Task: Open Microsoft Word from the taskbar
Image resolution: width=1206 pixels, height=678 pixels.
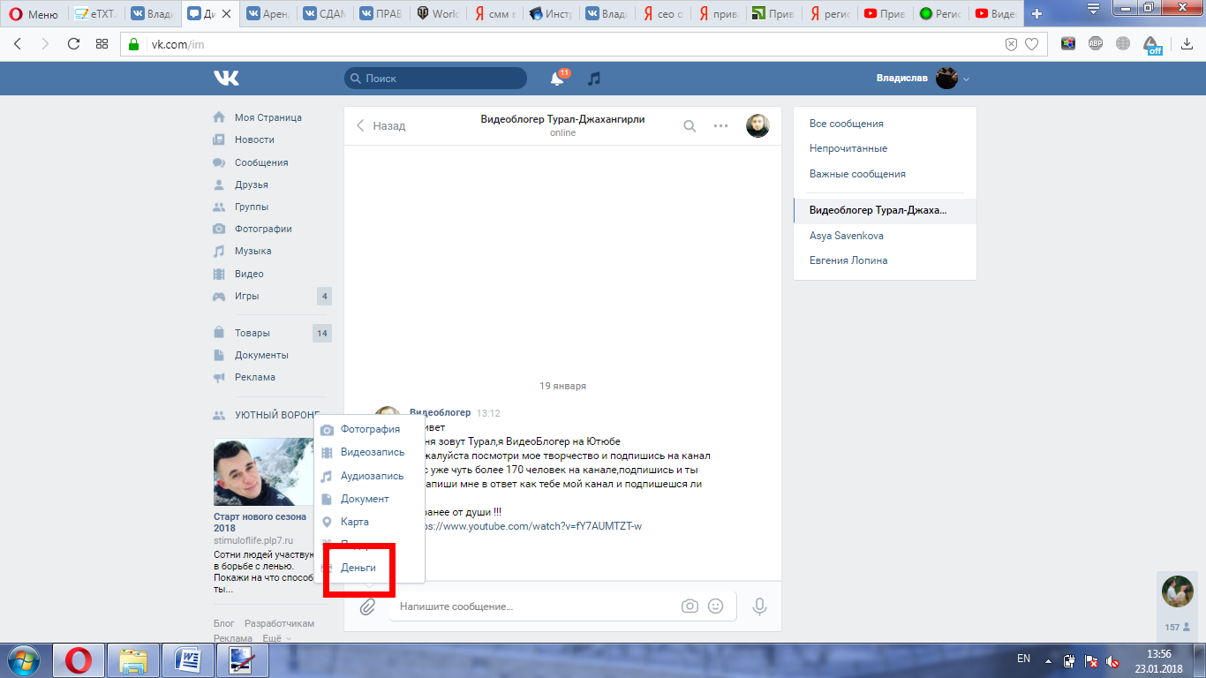Action: point(189,659)
